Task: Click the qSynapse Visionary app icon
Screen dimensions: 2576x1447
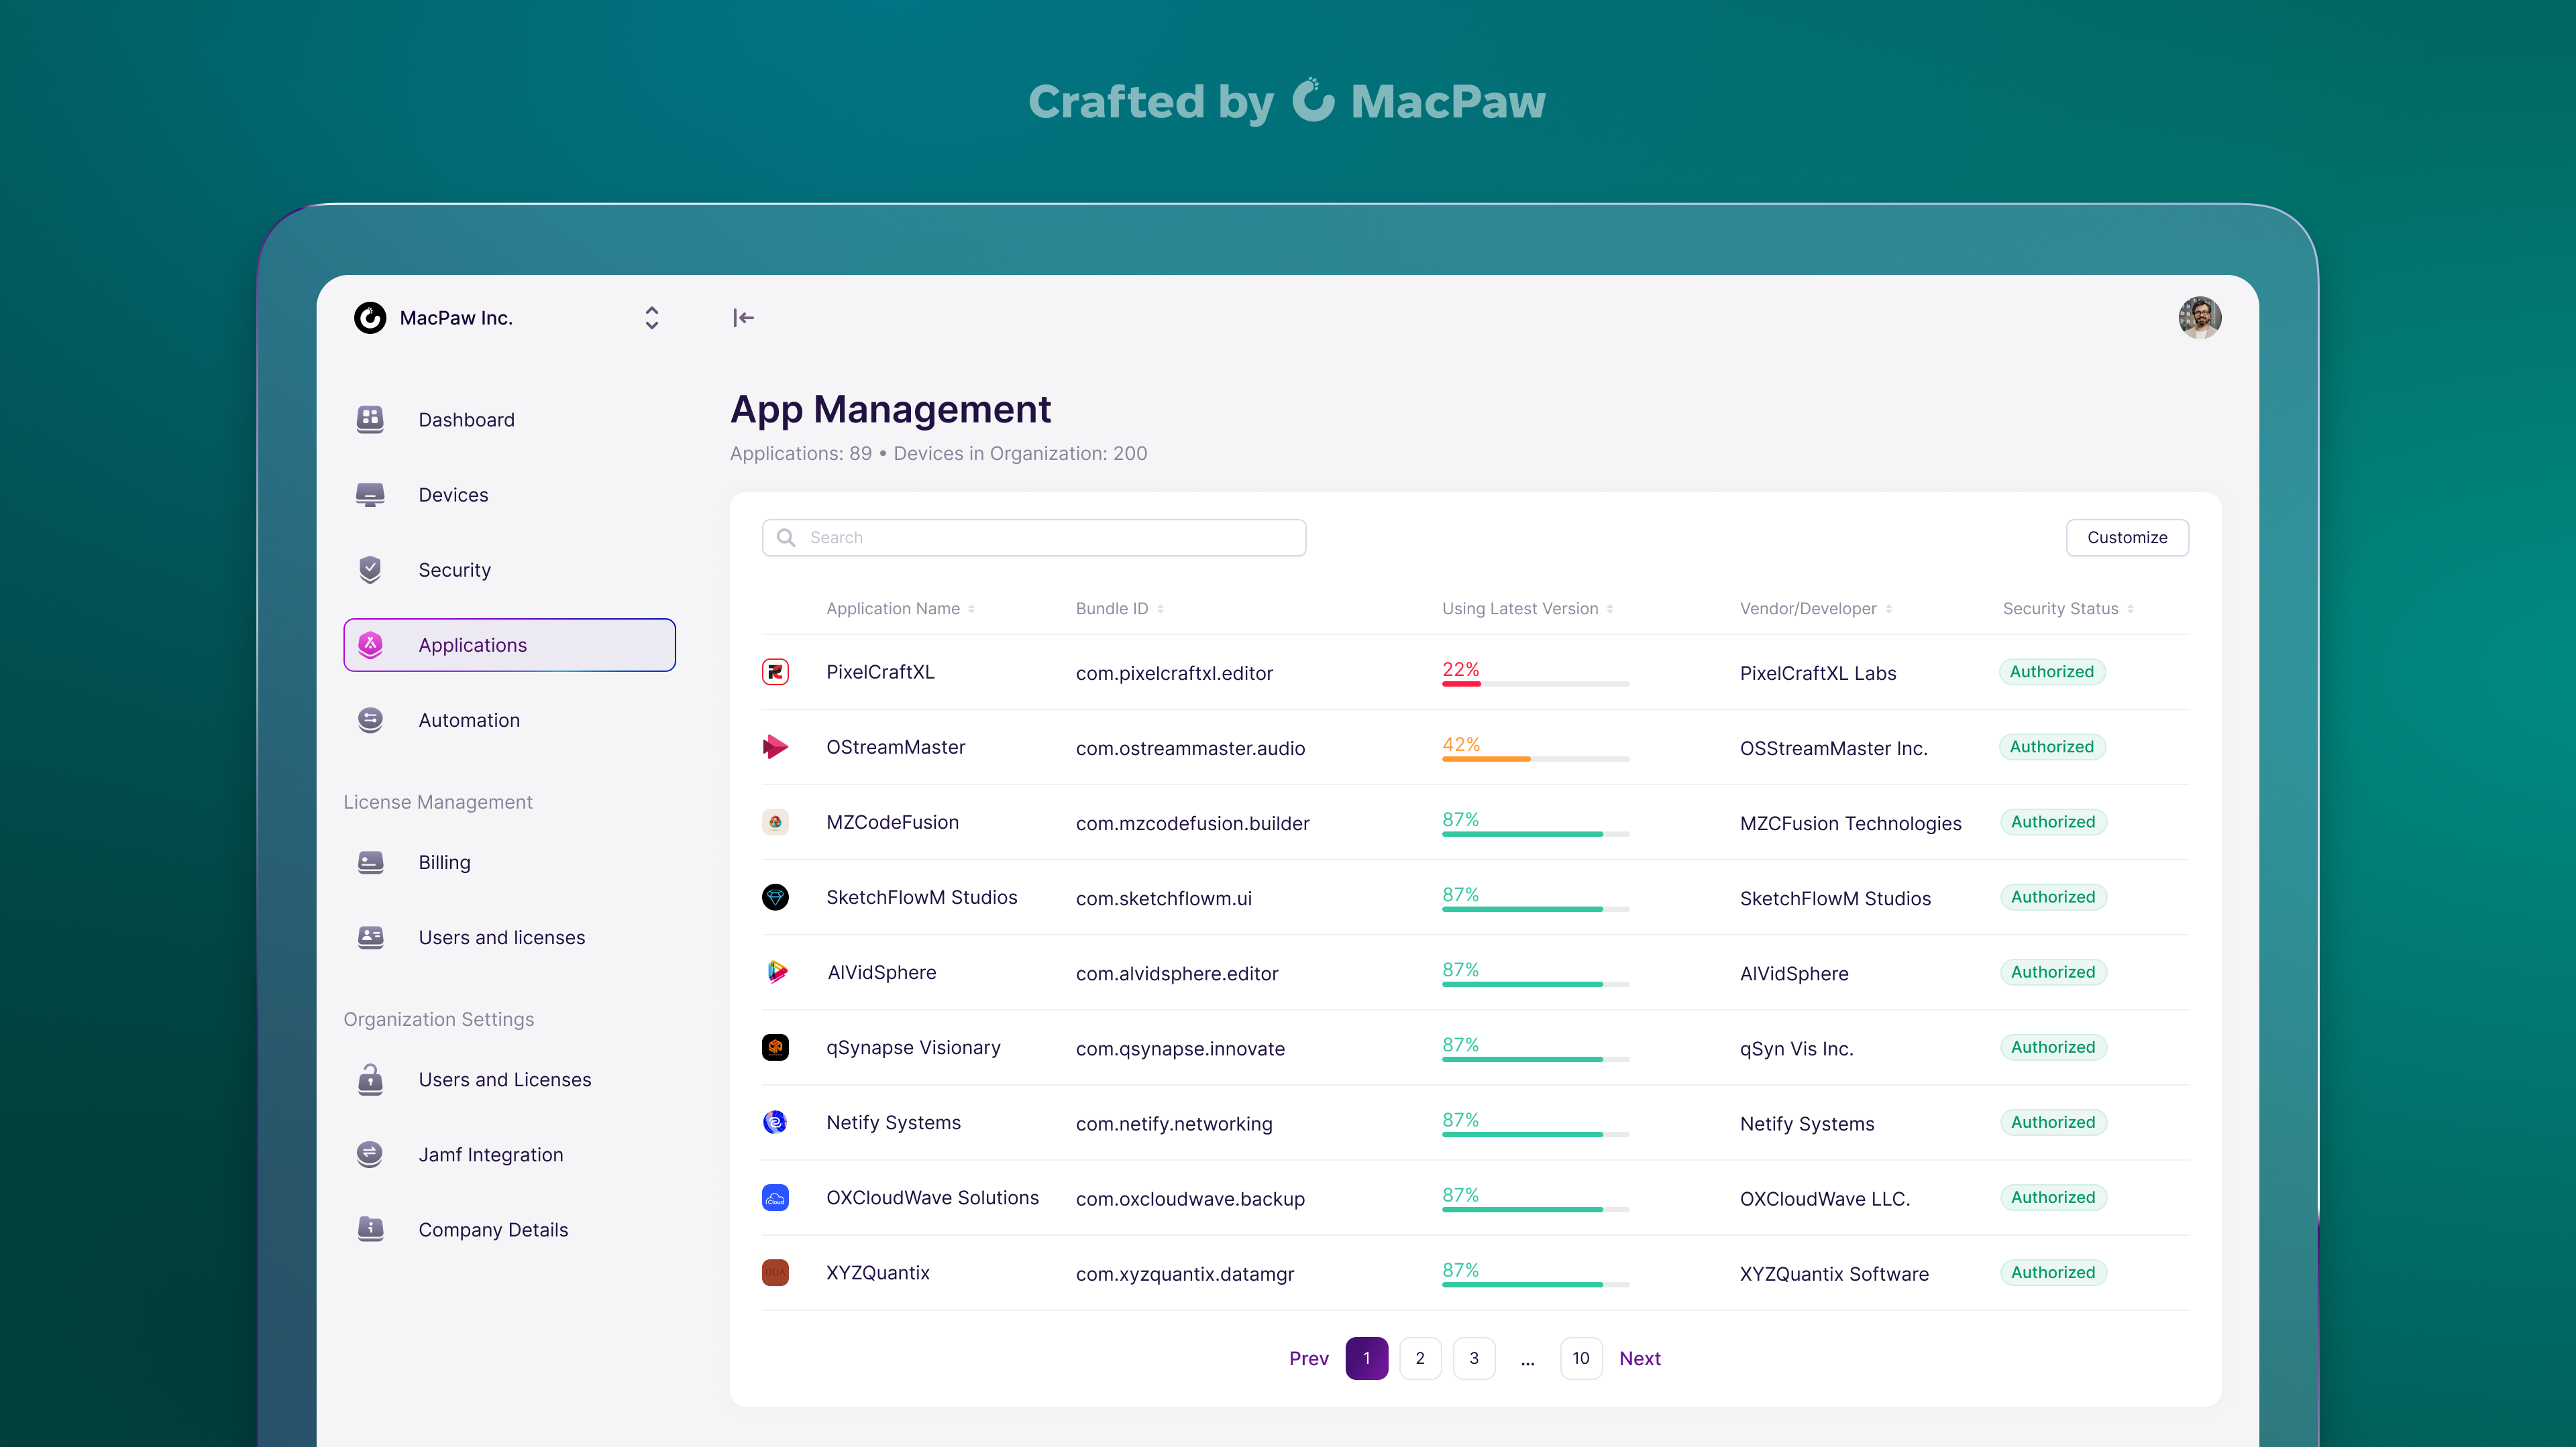Action: click(x=775, y=1046)
